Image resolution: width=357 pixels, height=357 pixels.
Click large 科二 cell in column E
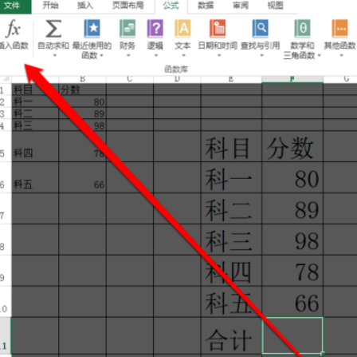231,208
